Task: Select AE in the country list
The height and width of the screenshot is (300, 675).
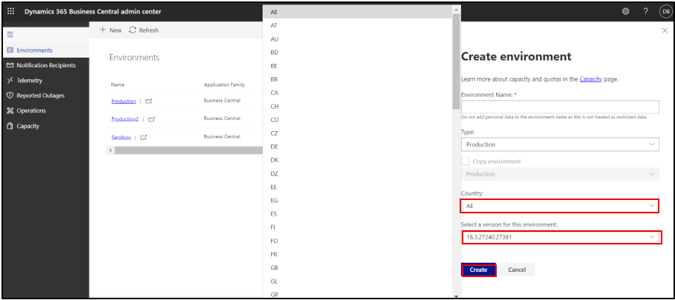Action: [358, 12]
